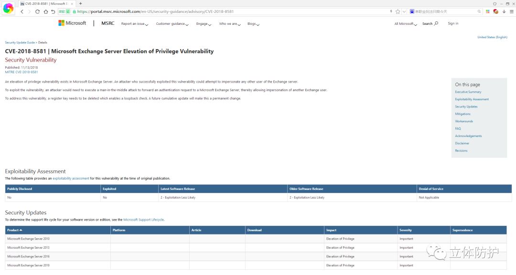Close the CVE-2018-8581 tab
This screenshot has height=275, width=516.
[72, 4]
